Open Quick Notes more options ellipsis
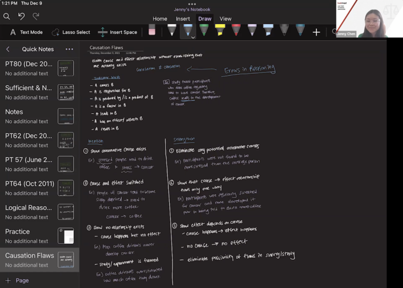The image size is (403, 288). click(x=70, y=49)
